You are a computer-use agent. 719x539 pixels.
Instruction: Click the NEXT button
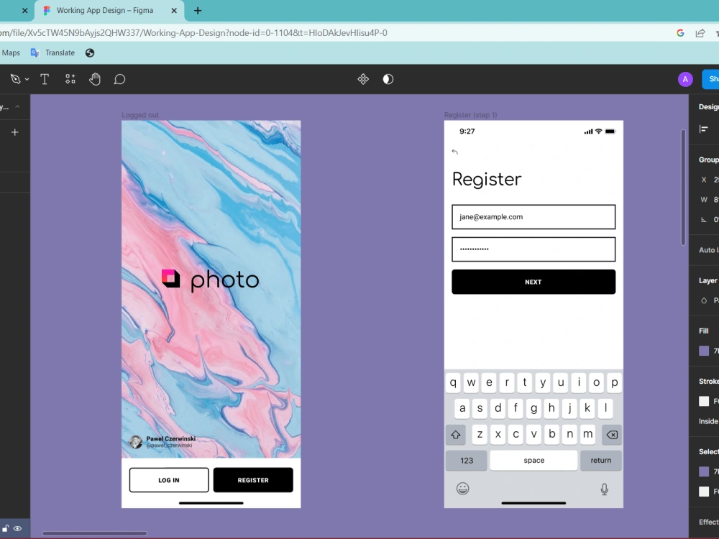(x=533, y=282)
